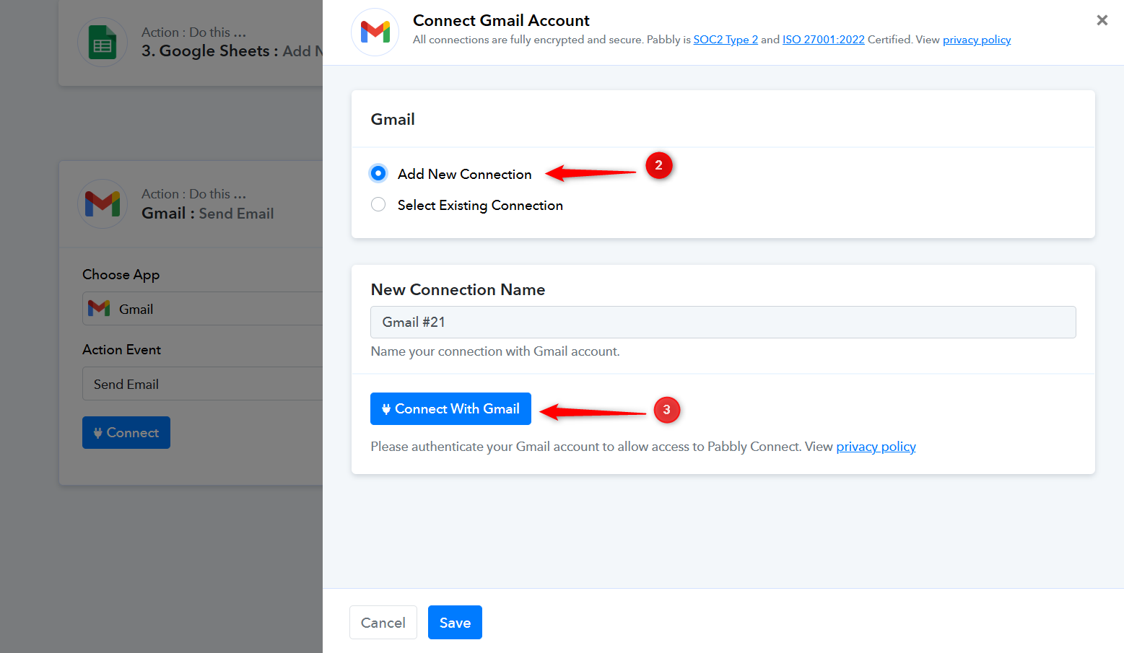This screenshot has height=653, width=1124.
Task: Choose Select Existing Connection radio option
Action: [x=378, y=205]
